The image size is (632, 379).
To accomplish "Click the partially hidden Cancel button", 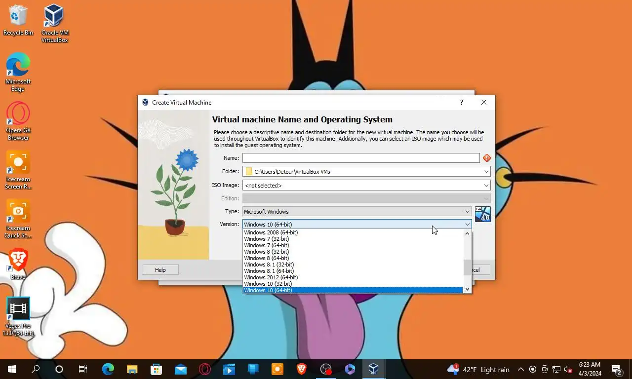I will pyautogui.click(x=480, y=270).
